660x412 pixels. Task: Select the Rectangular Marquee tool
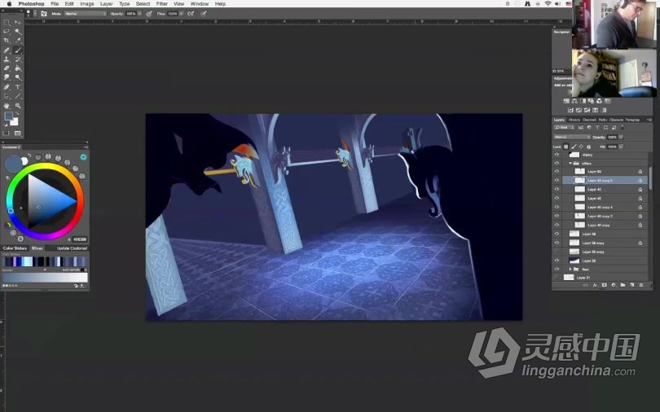[x=7, y=22]
